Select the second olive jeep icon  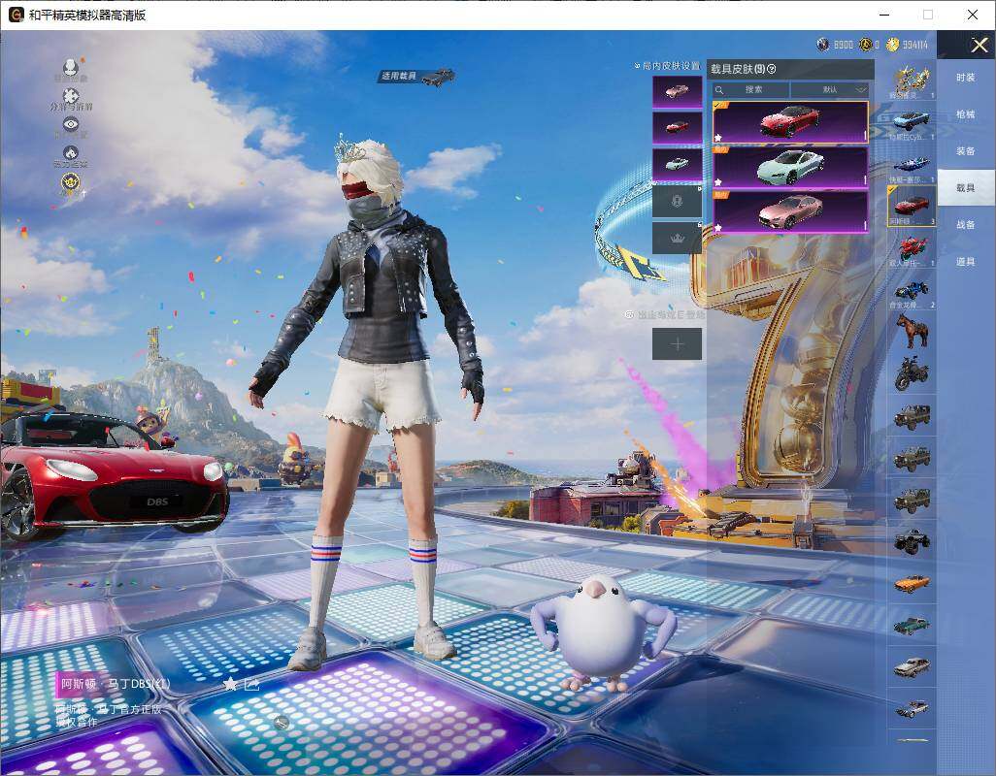913,458
